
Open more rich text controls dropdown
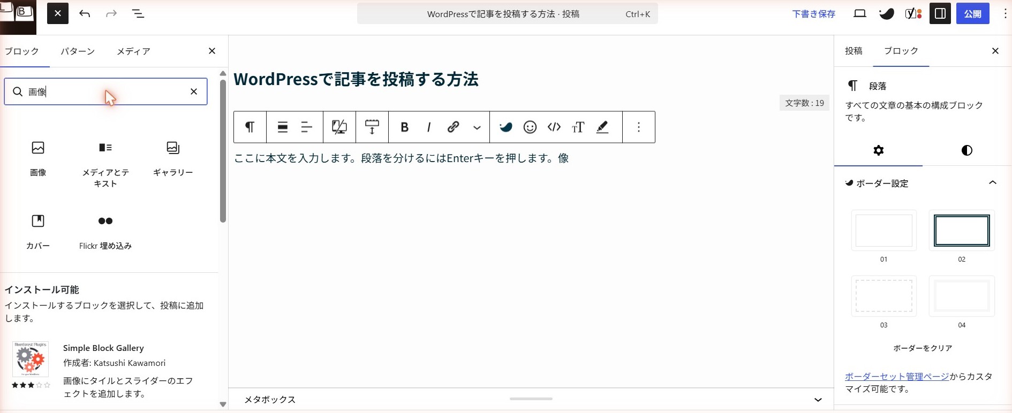pos(477,127)
